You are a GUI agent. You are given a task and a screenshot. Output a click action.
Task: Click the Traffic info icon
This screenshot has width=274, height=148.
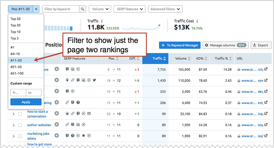coord(102,21)
